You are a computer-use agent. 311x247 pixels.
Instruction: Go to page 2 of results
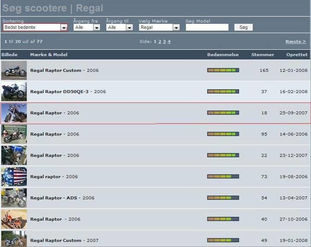[x=160, y=41]
